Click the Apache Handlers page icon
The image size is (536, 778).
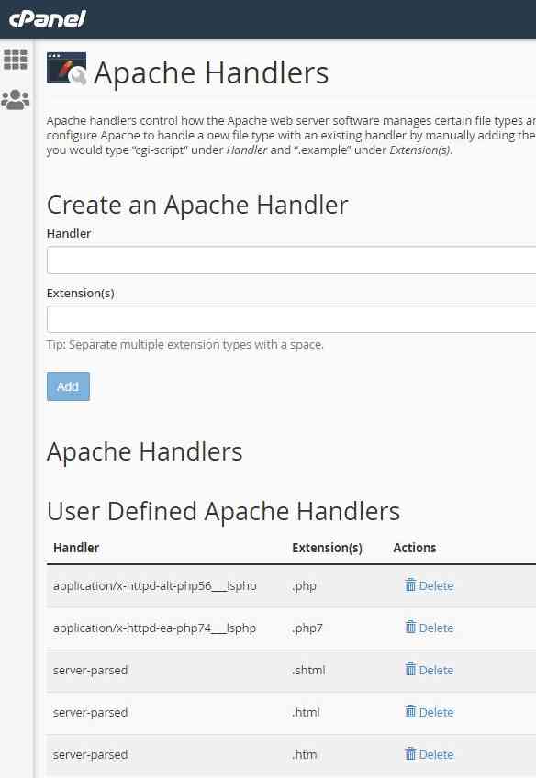[x=66, y=69]
